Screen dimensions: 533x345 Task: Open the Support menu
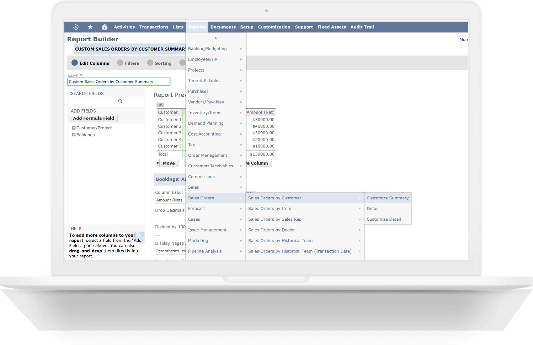coord(304,27)
